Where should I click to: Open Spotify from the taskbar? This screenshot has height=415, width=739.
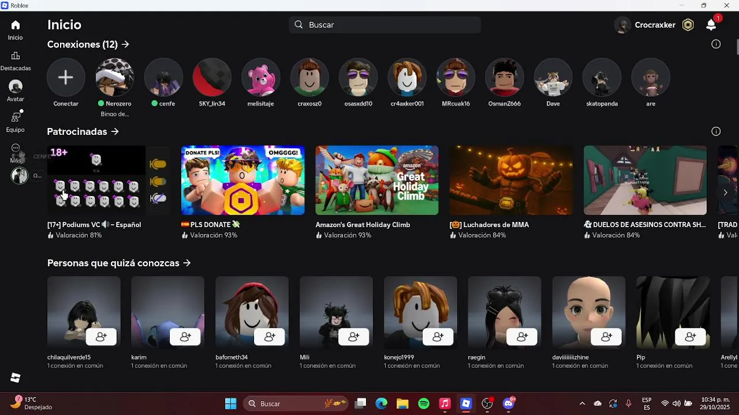[424, 403]
